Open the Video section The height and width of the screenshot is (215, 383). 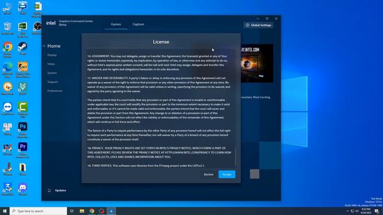point(51,64)
